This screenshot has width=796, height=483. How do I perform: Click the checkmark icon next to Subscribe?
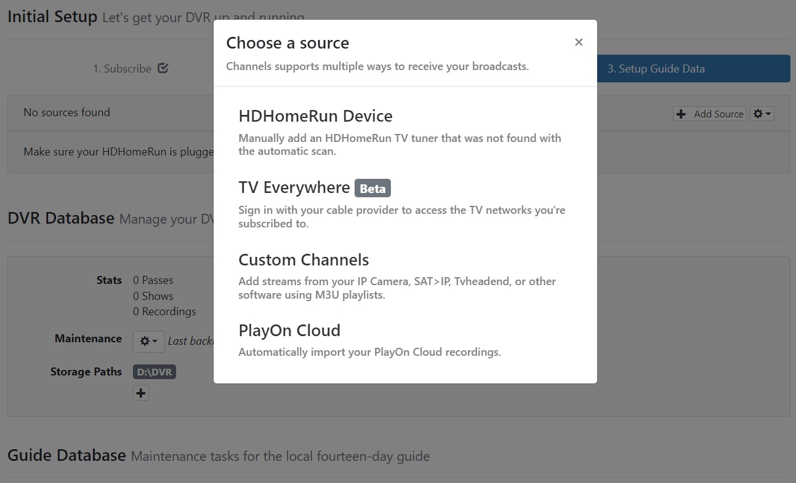click(162, 68)
